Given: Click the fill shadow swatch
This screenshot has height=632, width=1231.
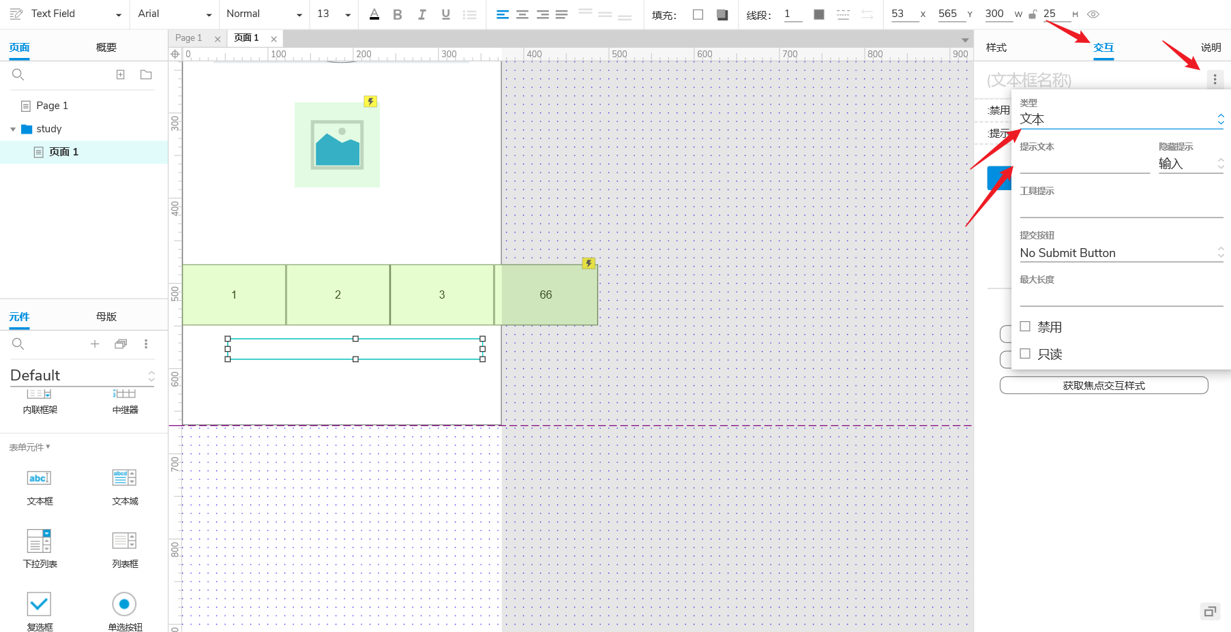Looking at the screenshot, I should [x=722, y=14].
